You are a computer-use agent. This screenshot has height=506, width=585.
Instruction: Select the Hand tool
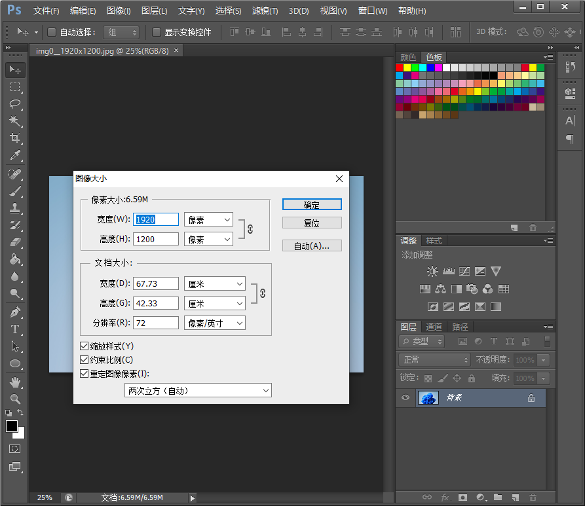tap(14, 382)
